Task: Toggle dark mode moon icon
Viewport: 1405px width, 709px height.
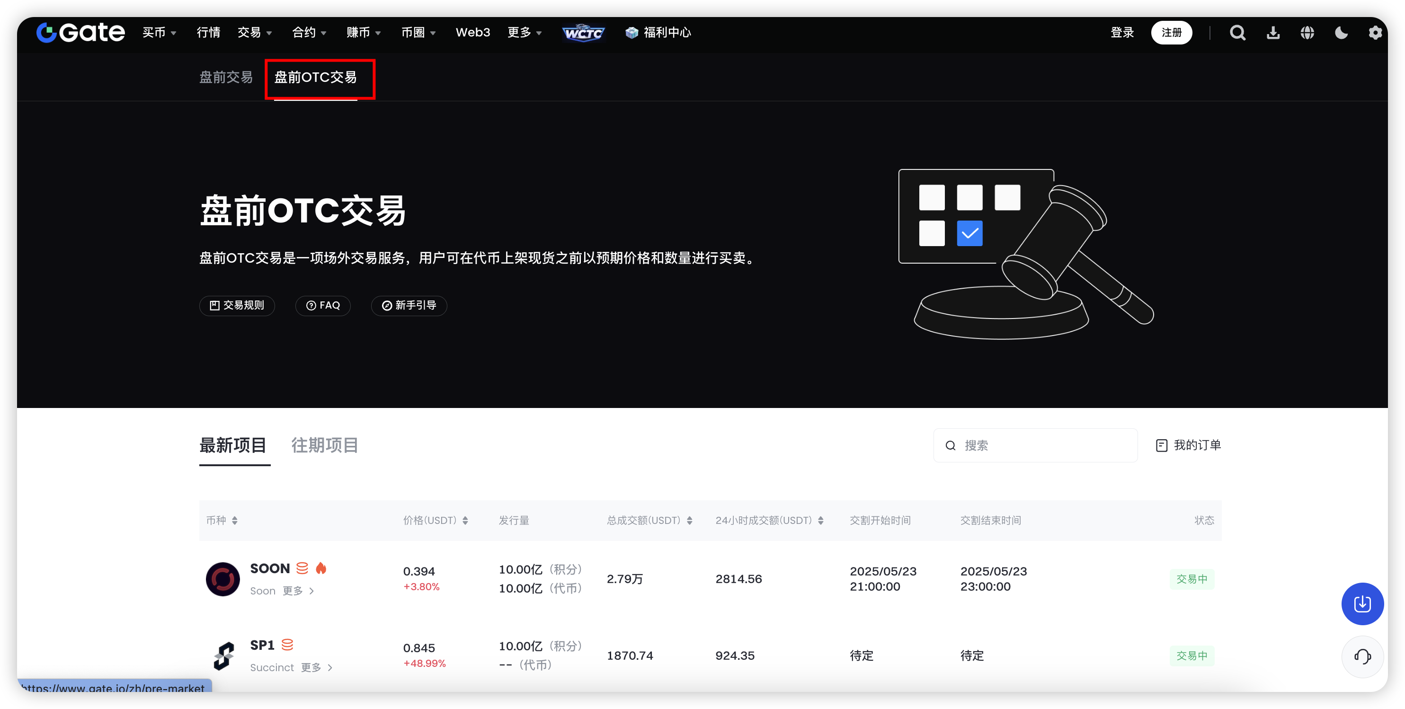Action: point(1341,33)
